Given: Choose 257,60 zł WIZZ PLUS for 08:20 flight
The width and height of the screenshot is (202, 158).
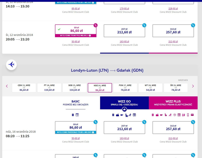Looking at the screenshot, I should 173,128.
